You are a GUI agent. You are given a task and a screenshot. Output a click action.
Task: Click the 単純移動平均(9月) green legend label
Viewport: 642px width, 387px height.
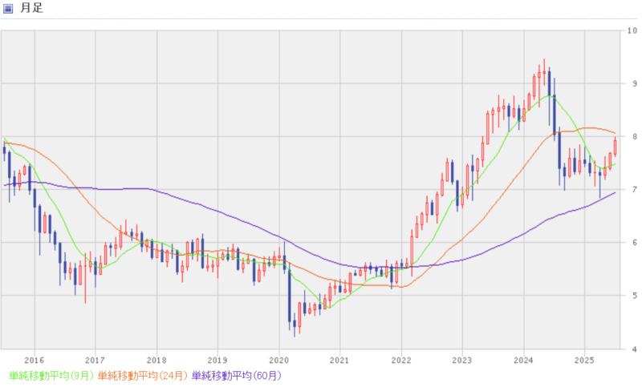click(x=51, y=376)
